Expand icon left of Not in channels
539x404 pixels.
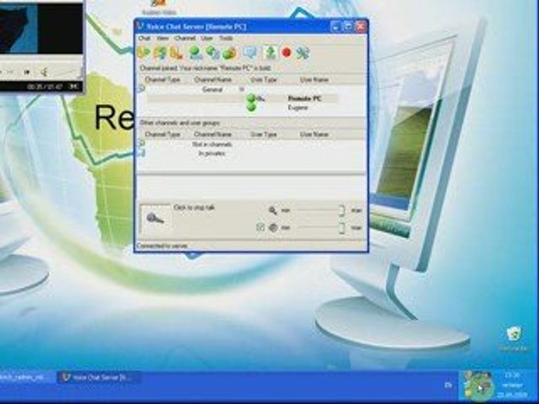coord(141,143)
